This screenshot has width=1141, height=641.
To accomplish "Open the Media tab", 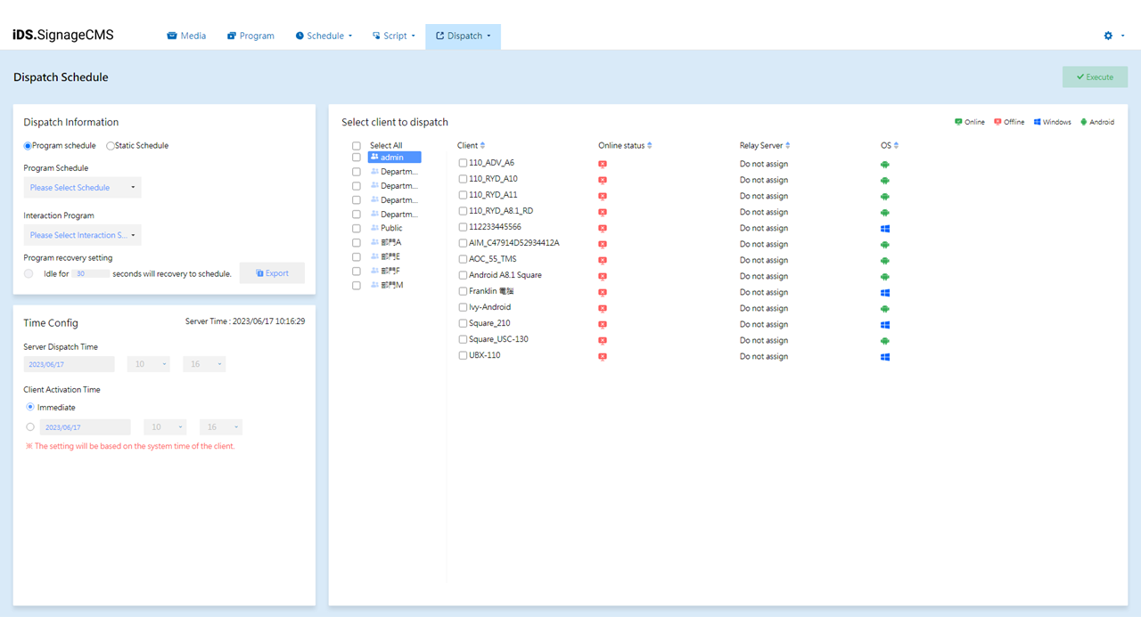I will point(186,37).
